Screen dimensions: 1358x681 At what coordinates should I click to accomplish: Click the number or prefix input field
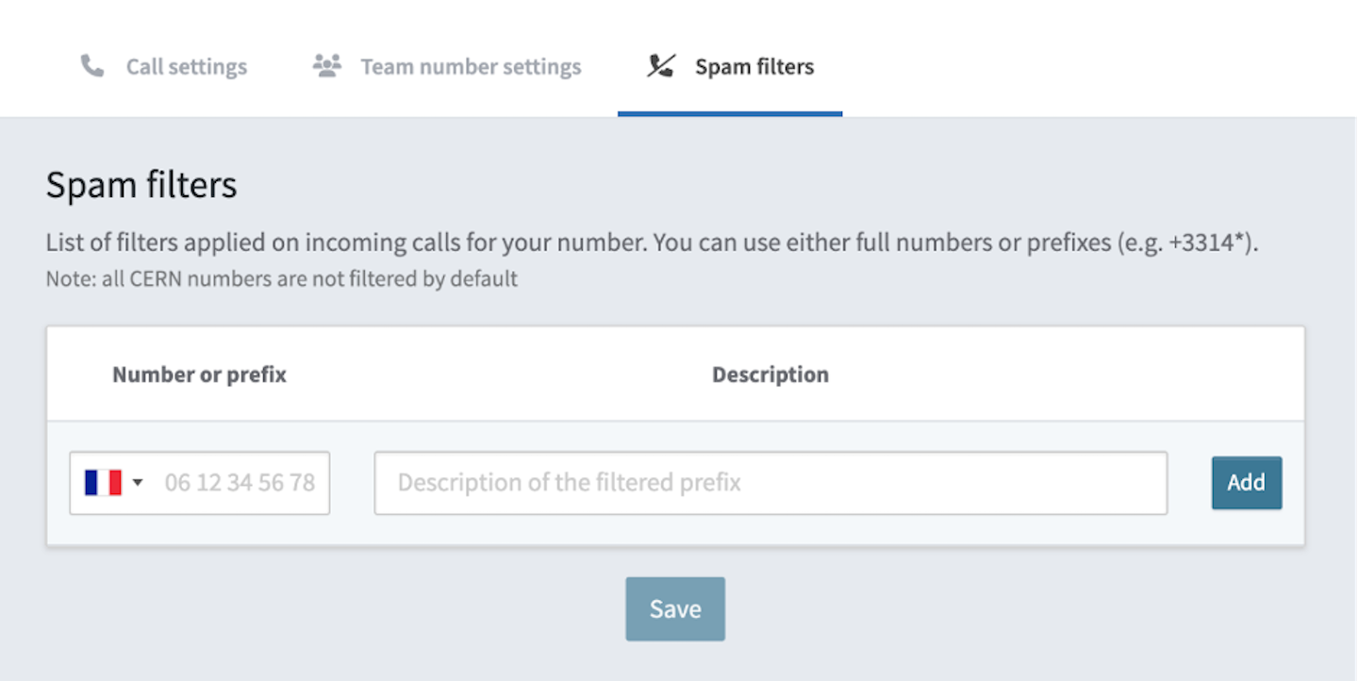coord(240,482)
